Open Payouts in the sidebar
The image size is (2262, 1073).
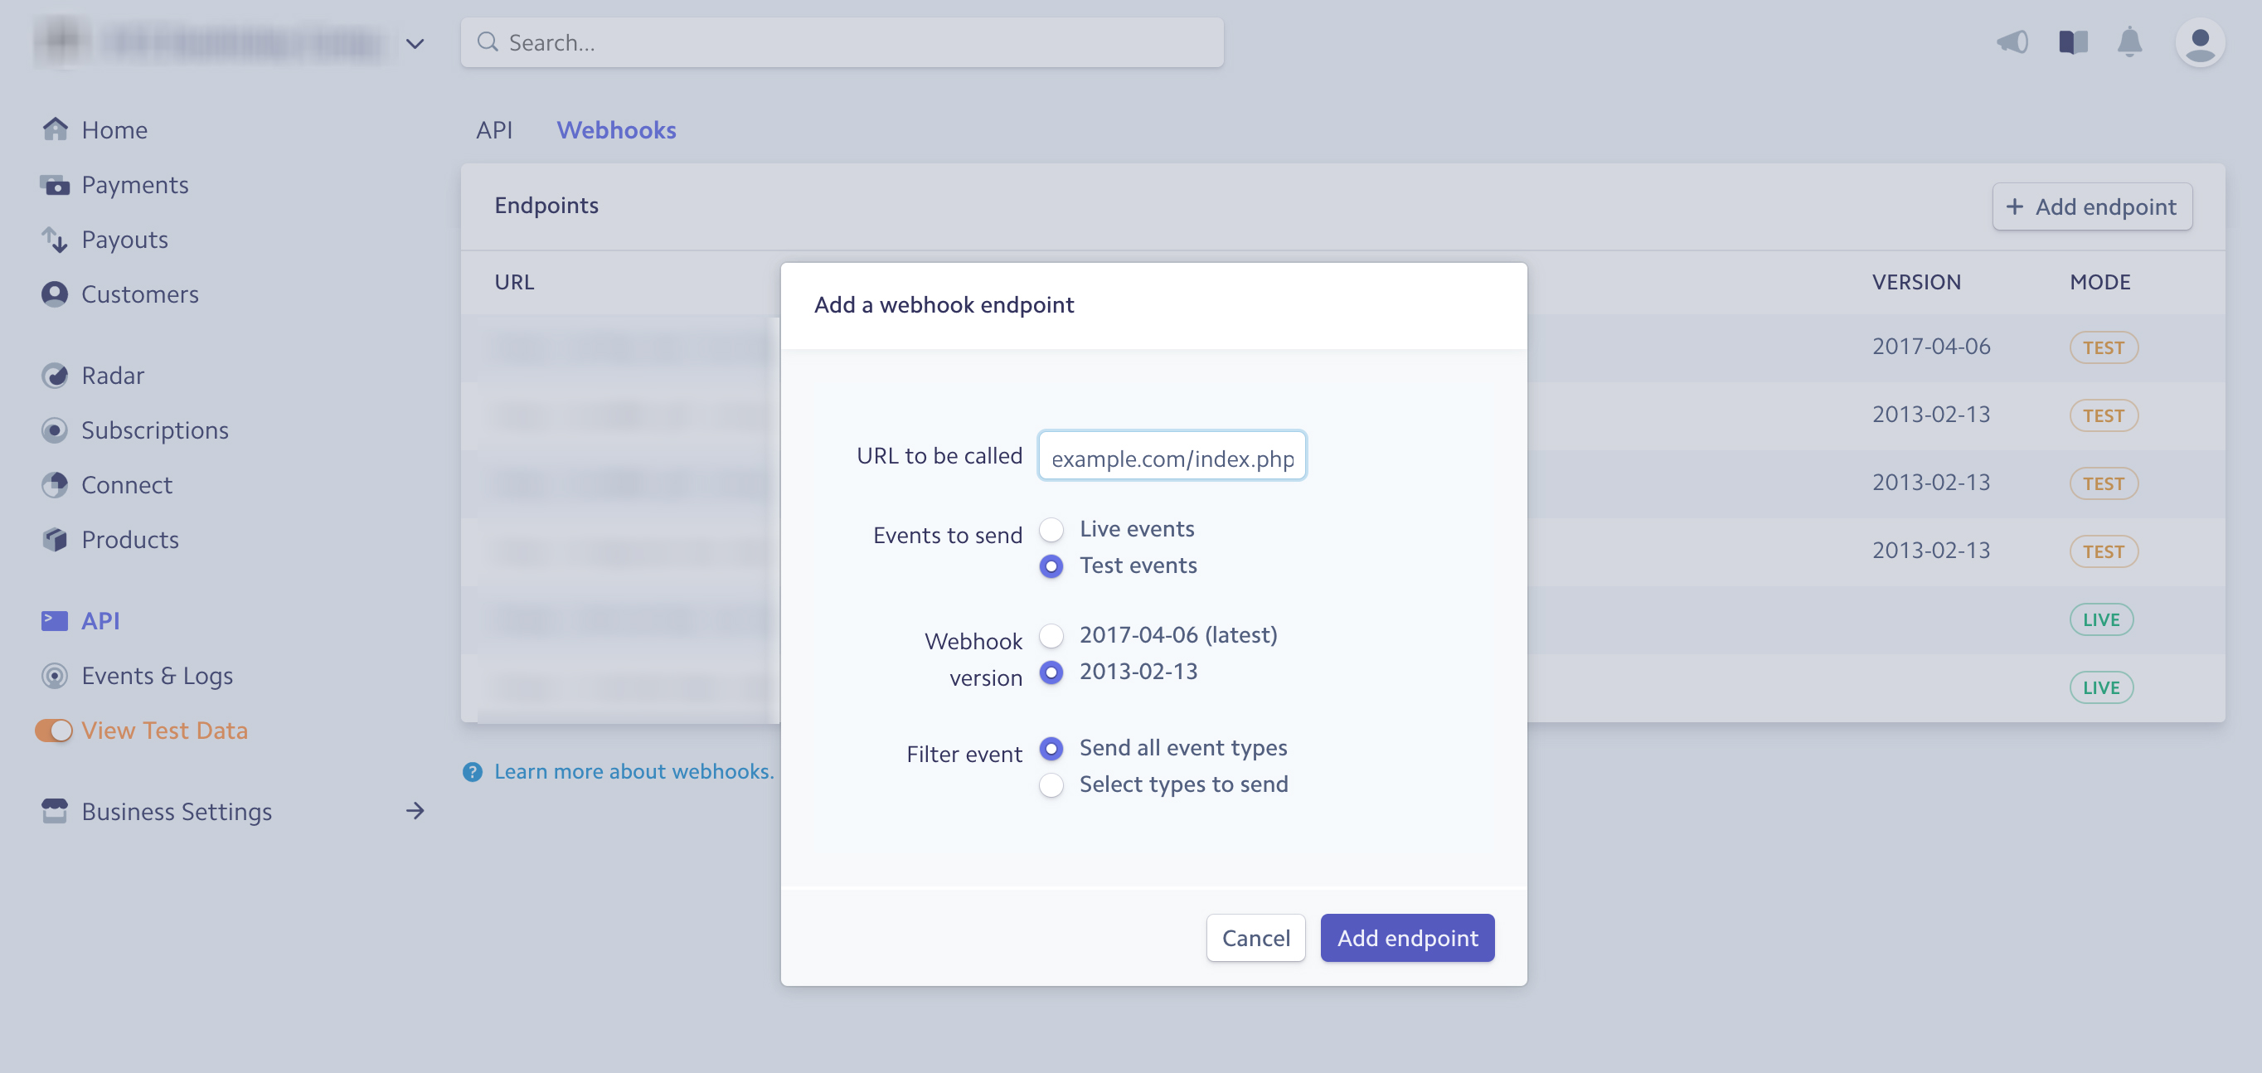coord(124,240)
